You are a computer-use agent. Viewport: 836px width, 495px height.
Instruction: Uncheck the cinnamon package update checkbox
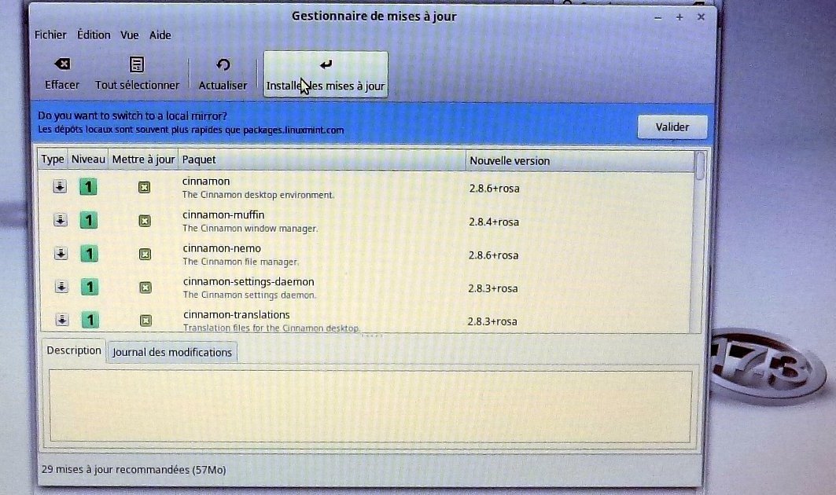pyautogui.click(x=144, y=187)
